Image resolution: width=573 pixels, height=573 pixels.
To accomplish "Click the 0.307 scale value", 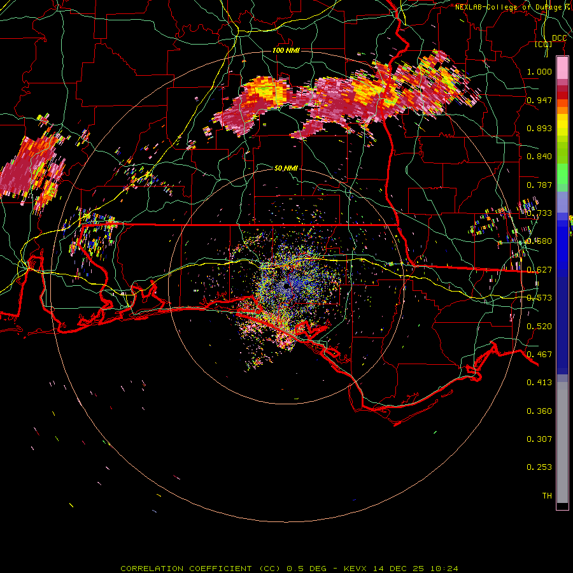I will point(539,439).
